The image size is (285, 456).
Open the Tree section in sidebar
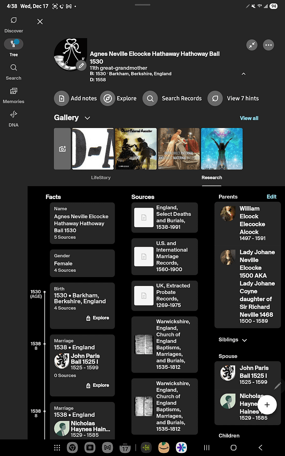coord(14,48)
